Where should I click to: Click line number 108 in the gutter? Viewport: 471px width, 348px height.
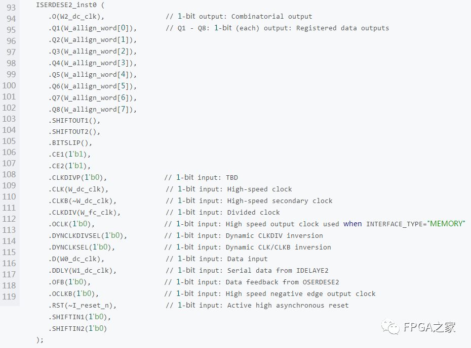point(9,174)
